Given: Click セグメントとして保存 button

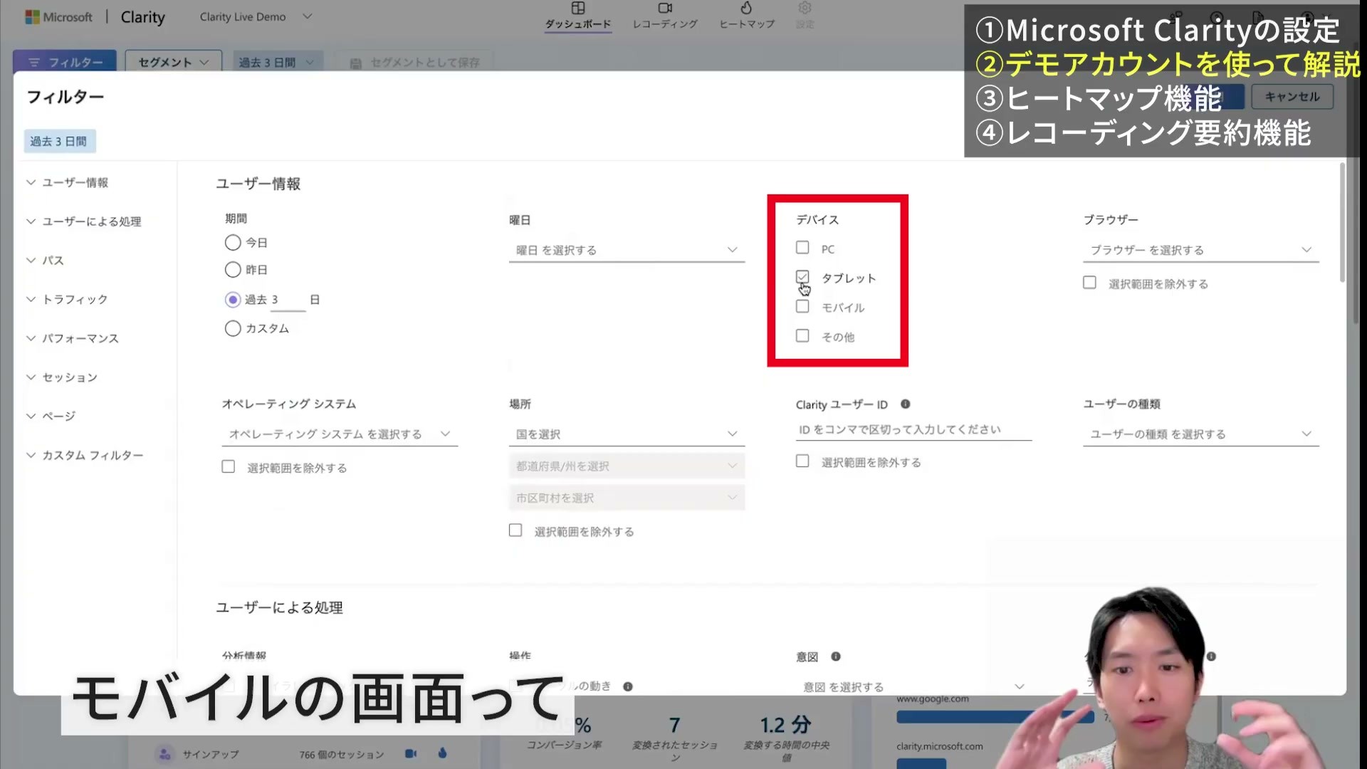Looking at the screenshot, I should (414, 63).
